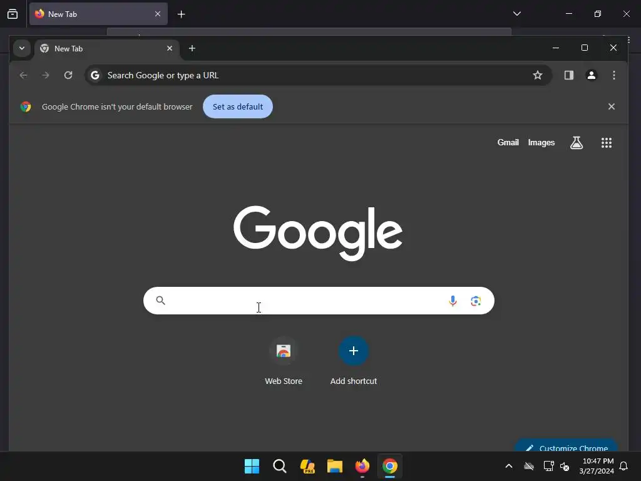Start voice search with microphone icon
Viewport: 641px width, 481px height.
[x=453, y=301]
